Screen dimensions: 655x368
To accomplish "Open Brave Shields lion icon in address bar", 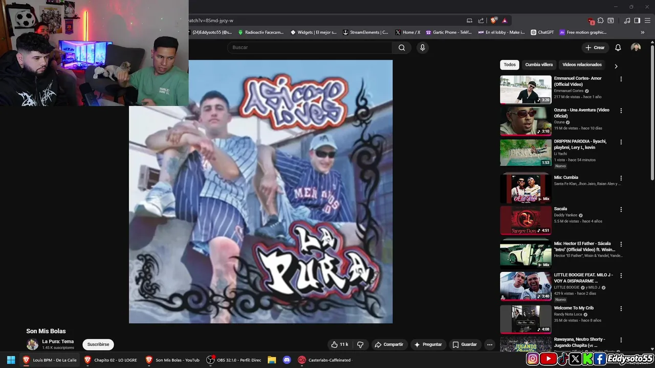I will (x=493, y=20).
